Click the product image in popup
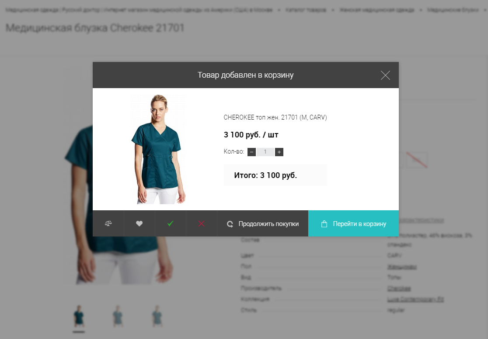 coord(158,149)
